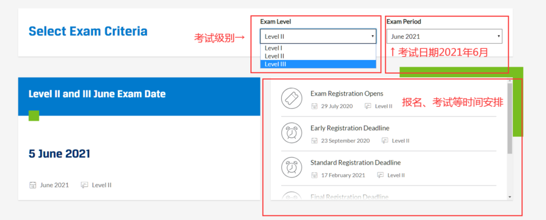Click the calendar icon beside 29 July 2020
This screenshot has width=546, height=220.
point(314,106)
